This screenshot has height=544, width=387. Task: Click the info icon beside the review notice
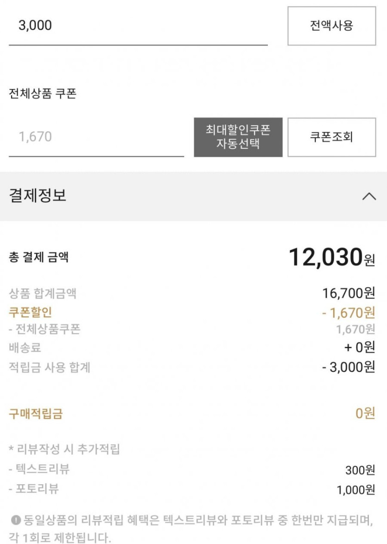coord(16,519)
